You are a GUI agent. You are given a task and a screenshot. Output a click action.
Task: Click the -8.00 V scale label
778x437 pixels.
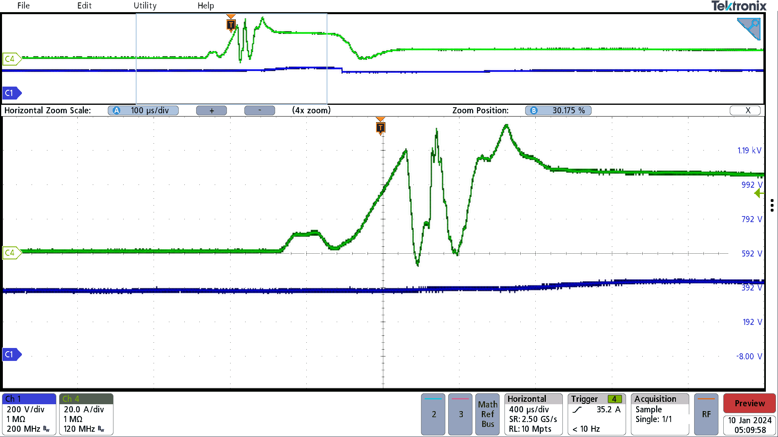point(749,356)
